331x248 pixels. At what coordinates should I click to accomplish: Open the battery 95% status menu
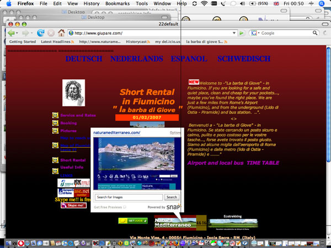click(259, 3)
